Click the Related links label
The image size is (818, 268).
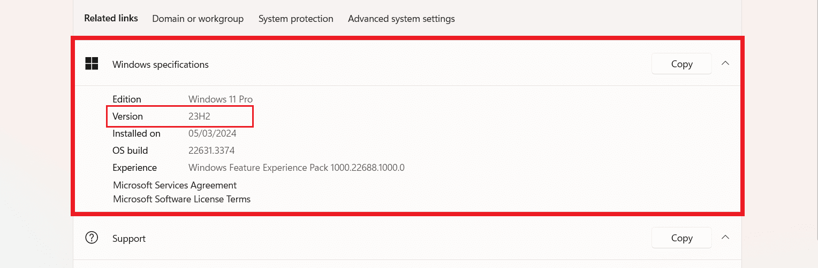111,18
